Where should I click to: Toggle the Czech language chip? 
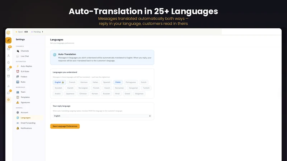click(107, 88)
